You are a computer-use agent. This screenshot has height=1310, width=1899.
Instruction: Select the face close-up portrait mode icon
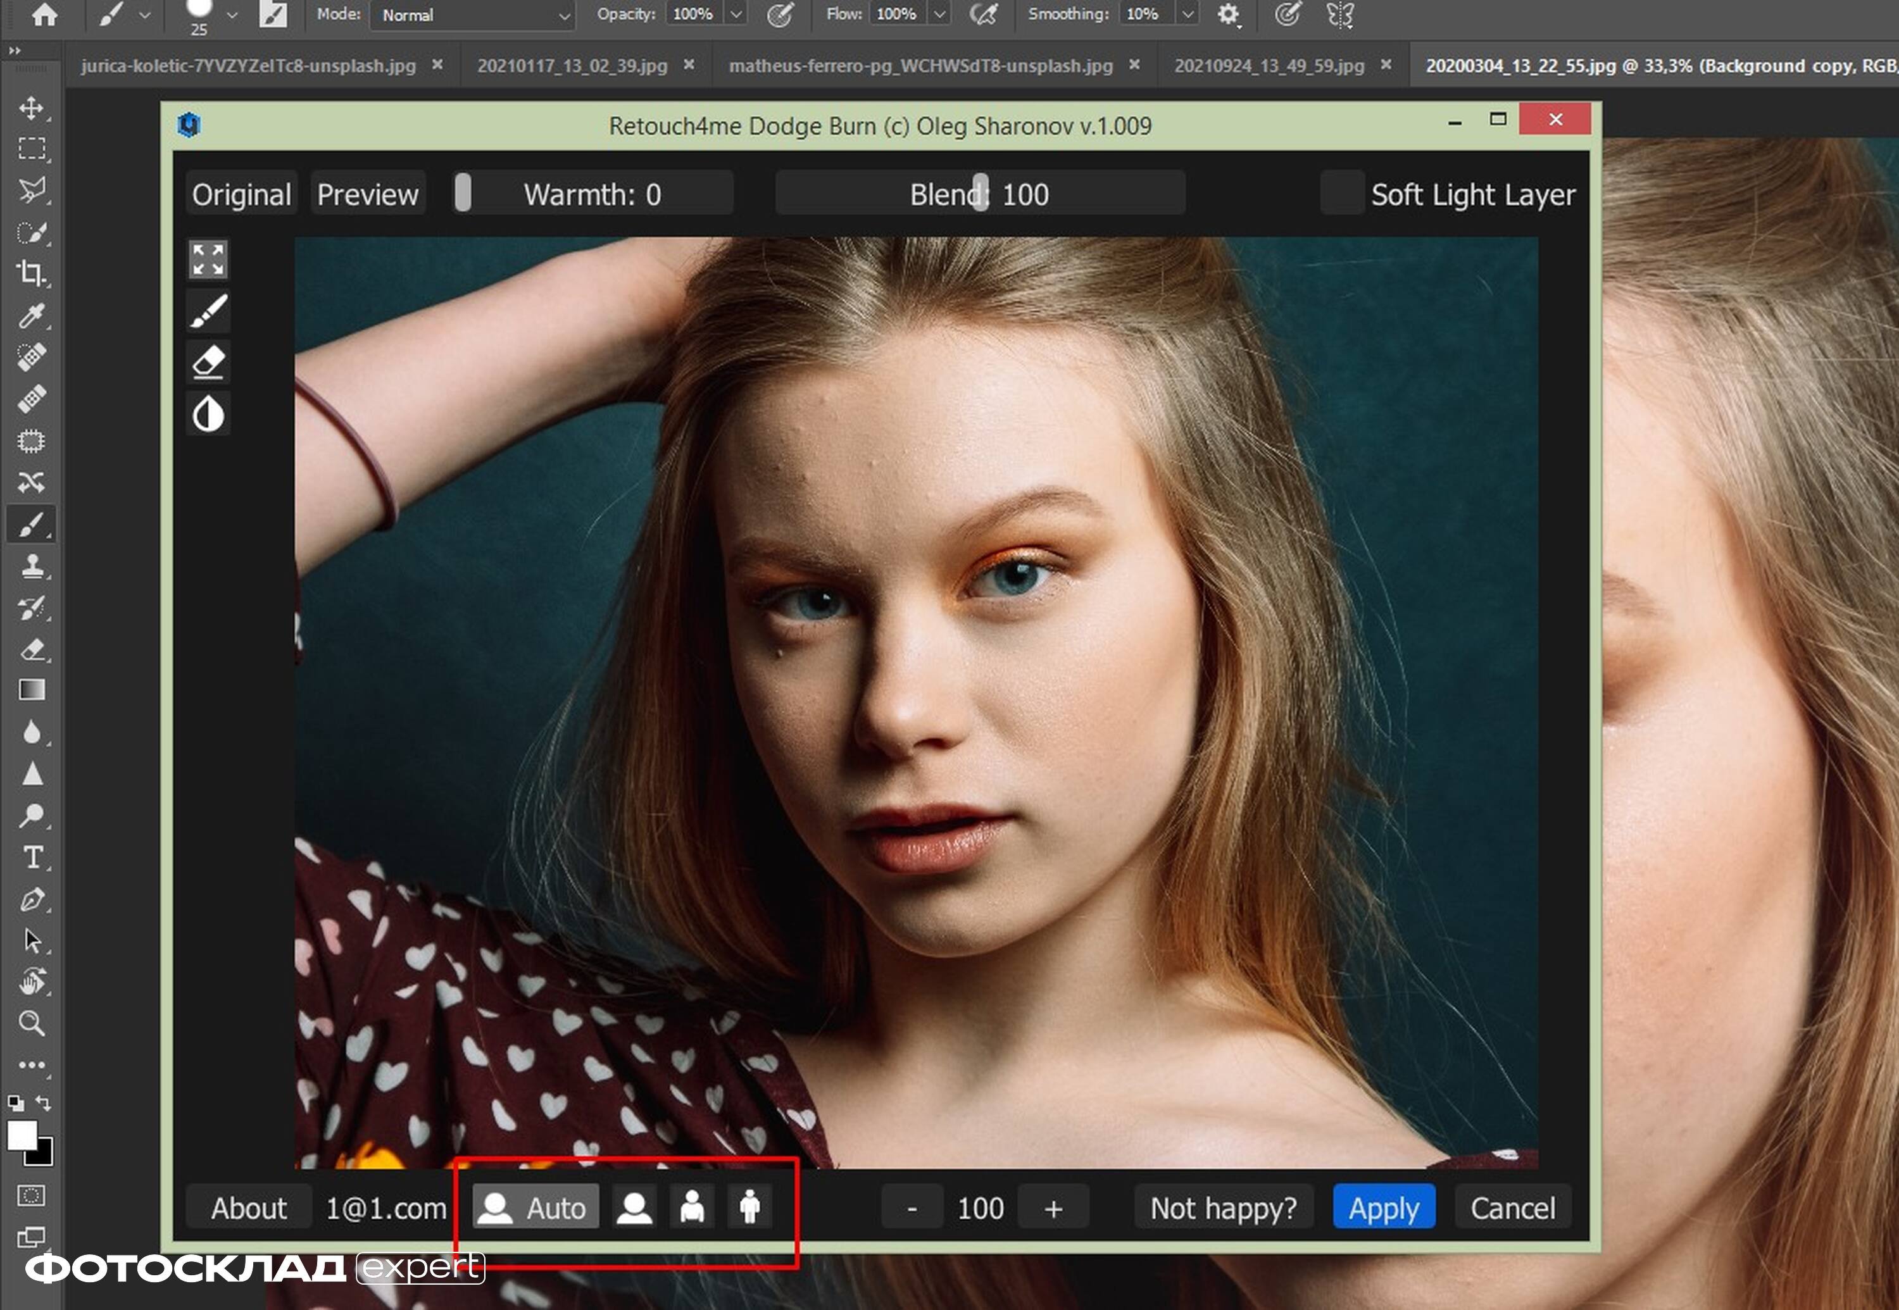(x=635, y=1207)
